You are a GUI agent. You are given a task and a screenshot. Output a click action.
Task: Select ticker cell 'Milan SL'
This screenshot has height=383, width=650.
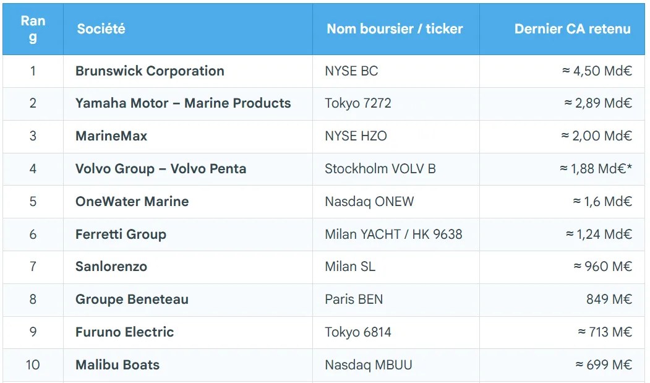[x=396, y=267]
